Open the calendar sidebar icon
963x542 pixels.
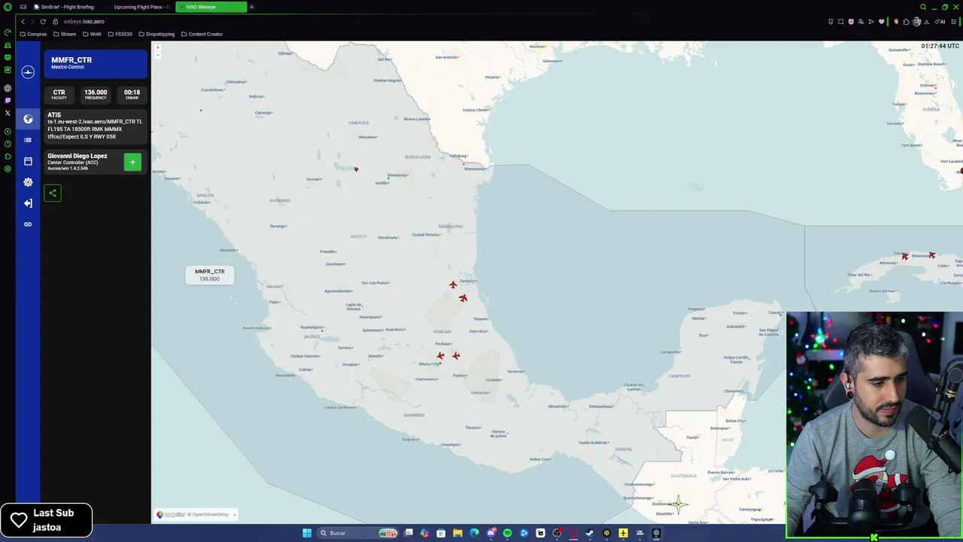coord(28,161)
